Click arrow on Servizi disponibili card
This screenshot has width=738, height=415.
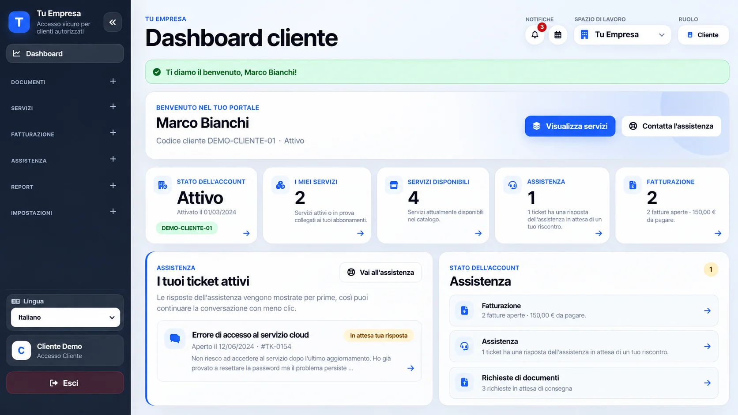478,233
